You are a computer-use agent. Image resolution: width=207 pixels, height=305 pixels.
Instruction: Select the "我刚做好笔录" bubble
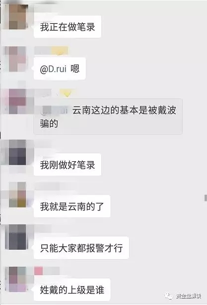point(68,165)
